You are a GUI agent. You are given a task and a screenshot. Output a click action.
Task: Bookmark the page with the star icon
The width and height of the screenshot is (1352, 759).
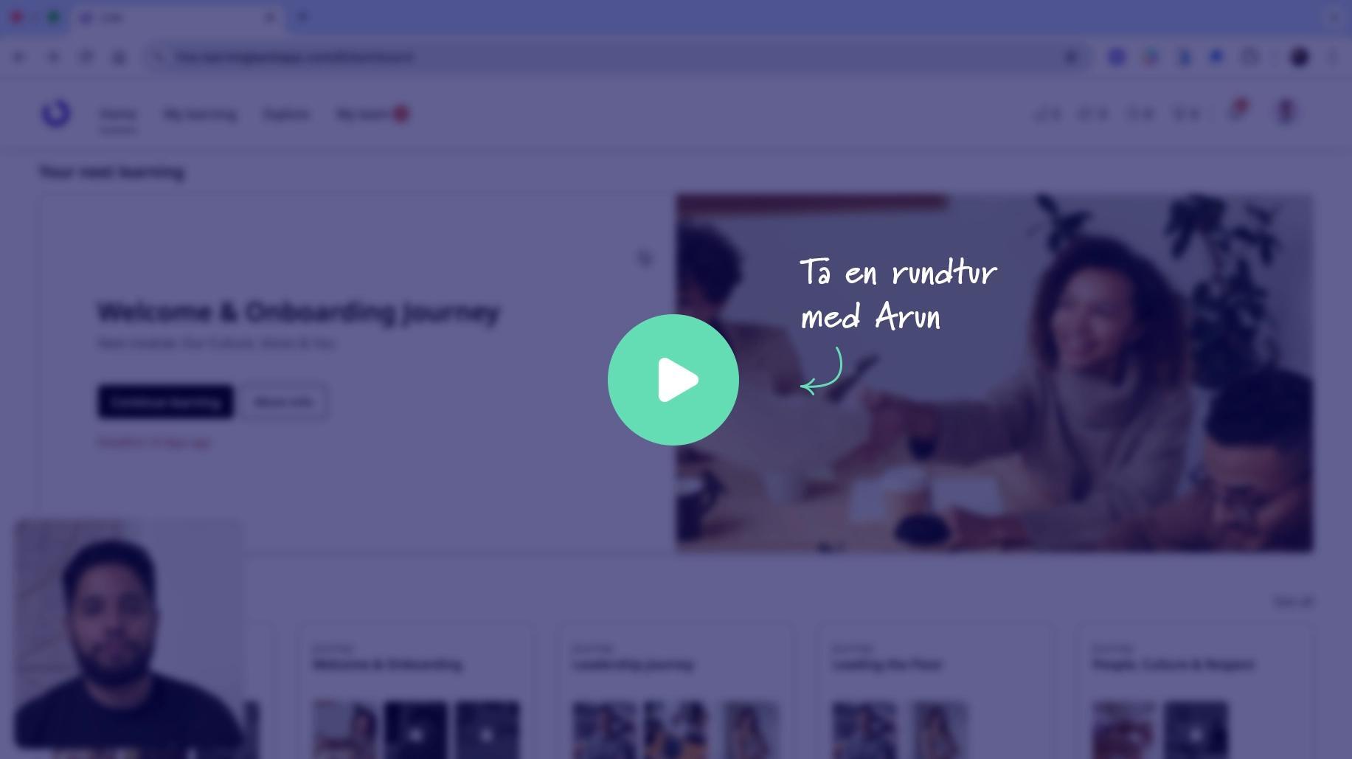1070,57
